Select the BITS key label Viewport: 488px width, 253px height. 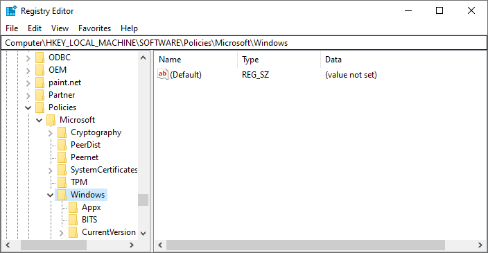click(x=89, y=220)
